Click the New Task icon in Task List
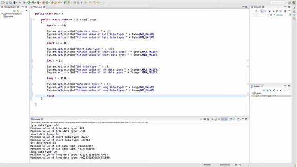The width and height of the screenshot is (297, 167). pos(256,11)
